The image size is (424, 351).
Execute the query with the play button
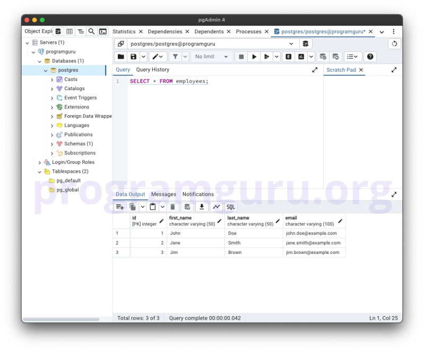254,57
